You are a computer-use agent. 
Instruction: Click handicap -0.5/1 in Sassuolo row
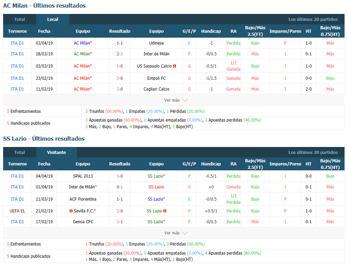(211, 66)
